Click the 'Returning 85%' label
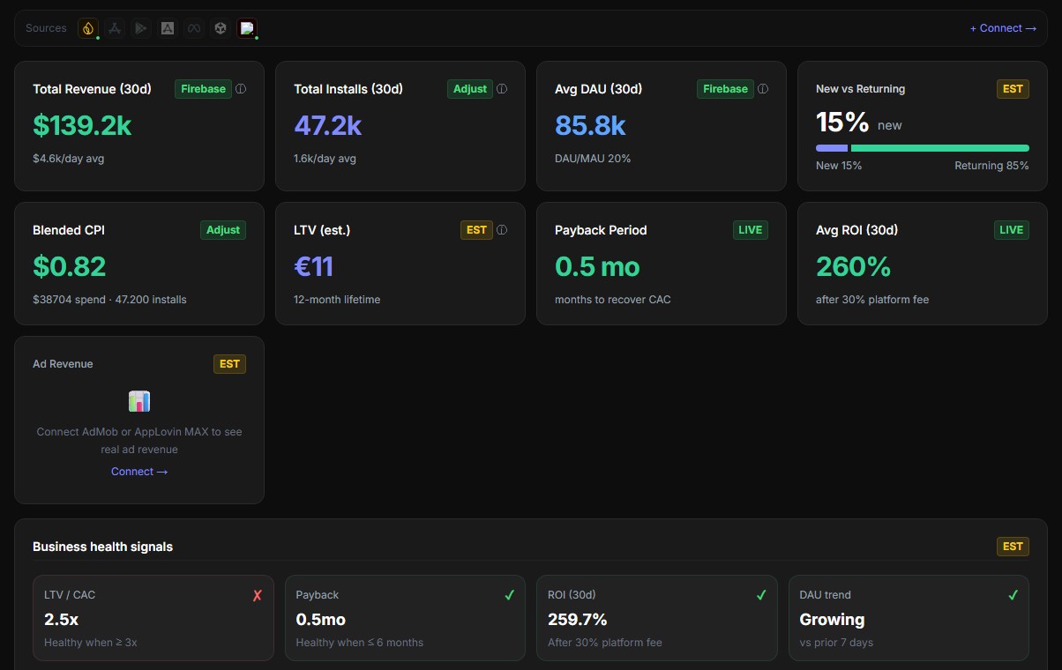Image resolution: width=1062 pixels, height=670 pixels. click(x=991, y=166)
